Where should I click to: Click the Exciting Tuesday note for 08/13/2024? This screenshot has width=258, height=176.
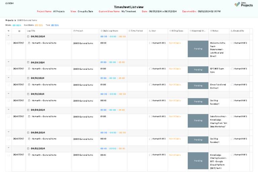coord(214,102)
